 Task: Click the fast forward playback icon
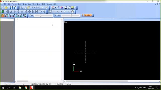(x=22, y=12)
